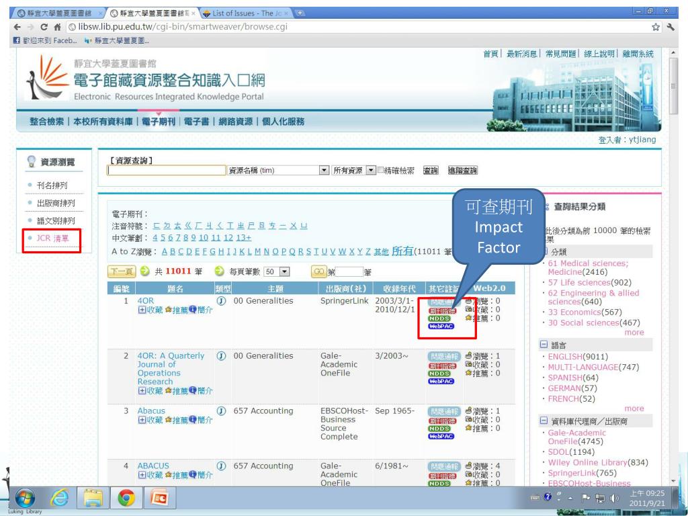The width and height of the screenshot is (688, 516).
Task: Sort by 出版商排列 in the sidebar
Action: [56, 203]
